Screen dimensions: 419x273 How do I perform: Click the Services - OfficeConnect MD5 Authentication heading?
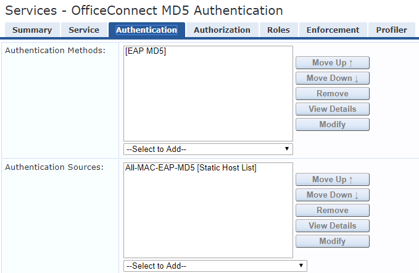144,10
